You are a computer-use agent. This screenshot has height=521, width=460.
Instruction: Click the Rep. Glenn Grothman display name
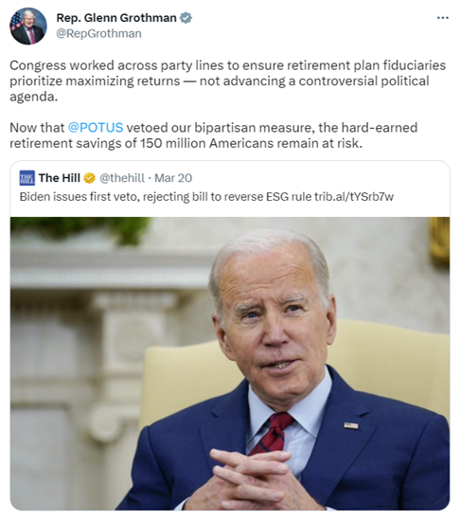(116, 18)
